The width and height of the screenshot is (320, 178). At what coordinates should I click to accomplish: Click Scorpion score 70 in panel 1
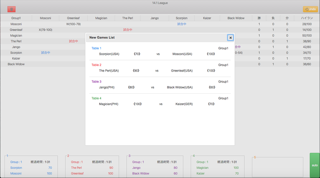click(x=50, y=168)
